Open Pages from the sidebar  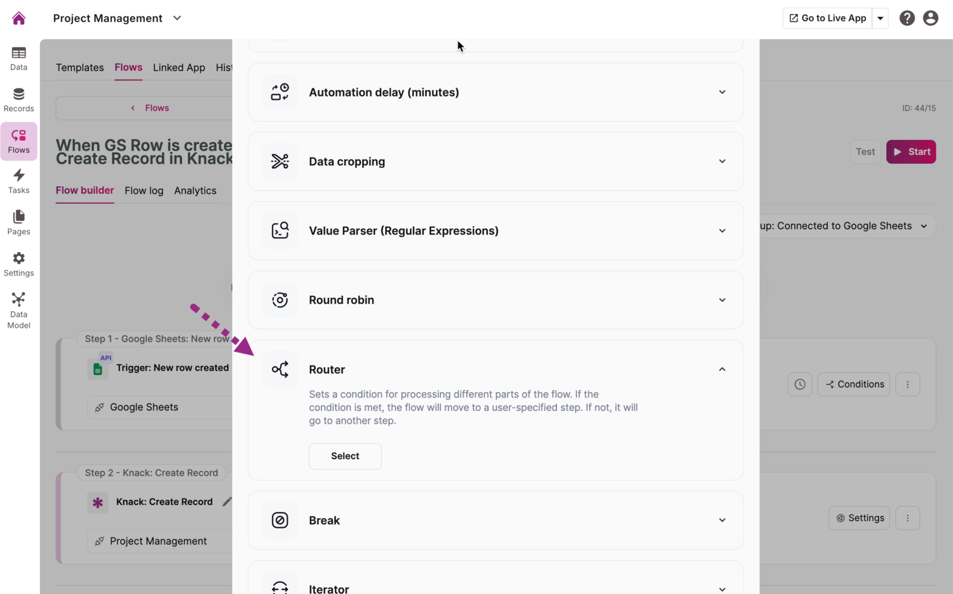click(19, 223)
